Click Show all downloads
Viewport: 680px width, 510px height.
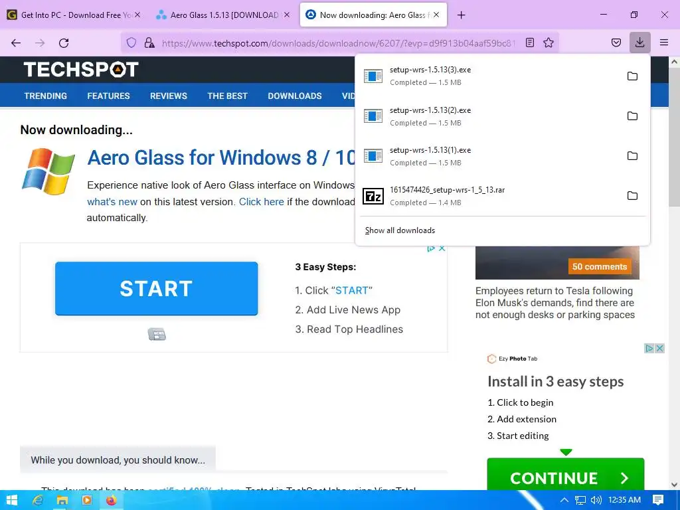coord(400,230)
